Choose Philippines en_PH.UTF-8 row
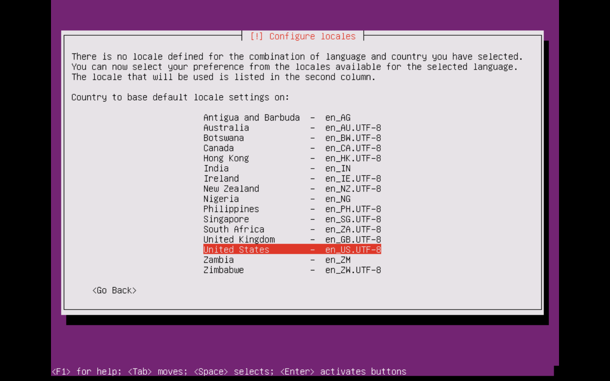This screenshot has width=610, height=381. click(292, 209)
